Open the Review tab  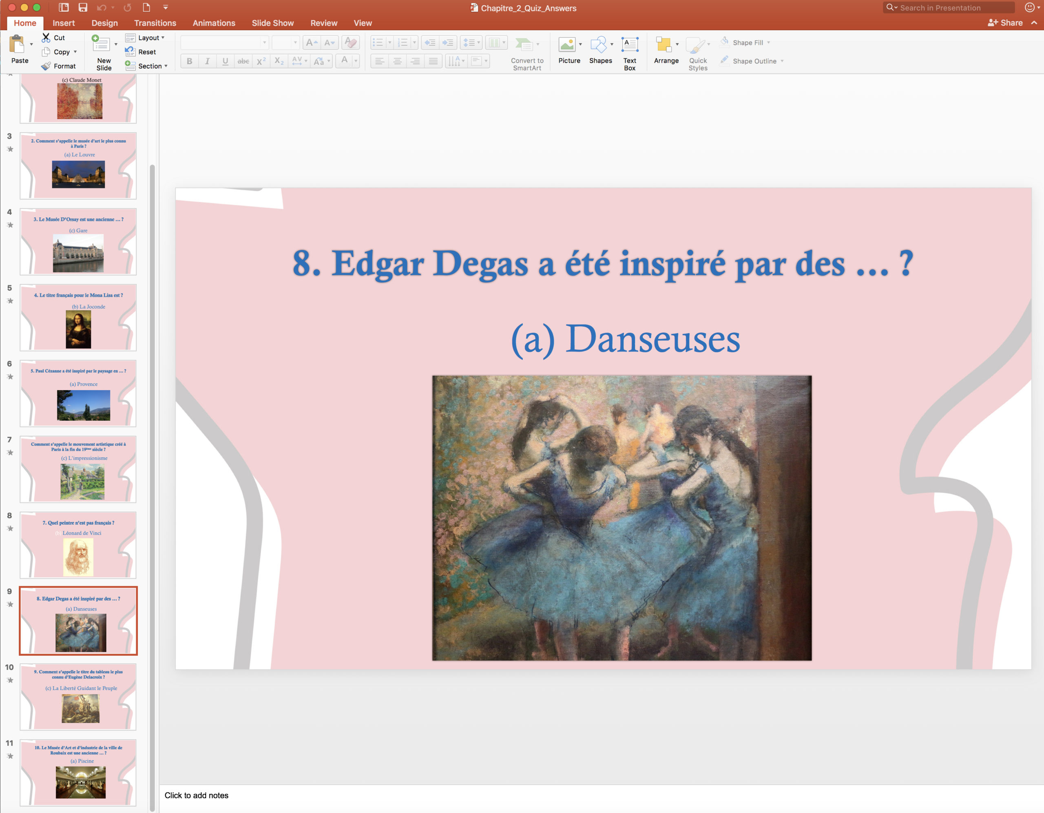click(324, 23)
